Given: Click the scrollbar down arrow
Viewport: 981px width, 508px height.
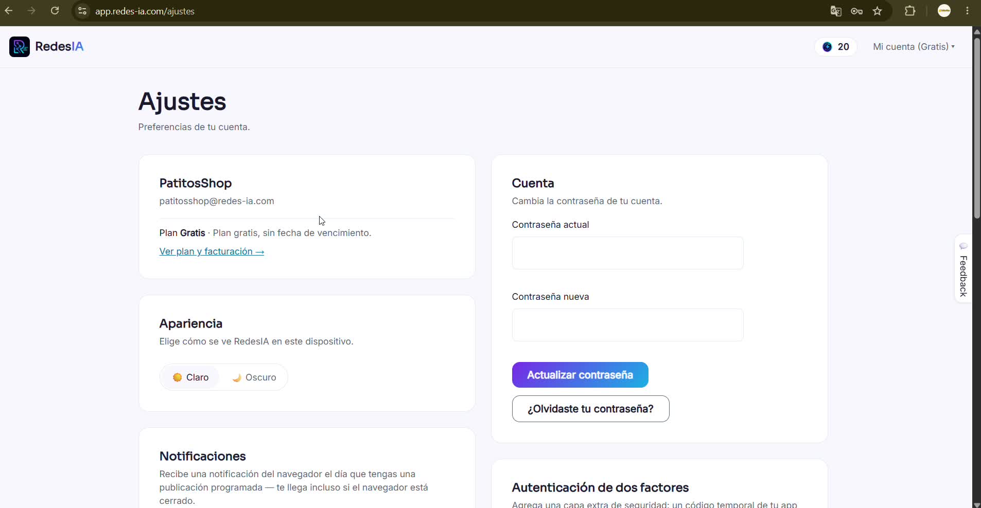Looking at the screenshot, I should coord(976,504).
